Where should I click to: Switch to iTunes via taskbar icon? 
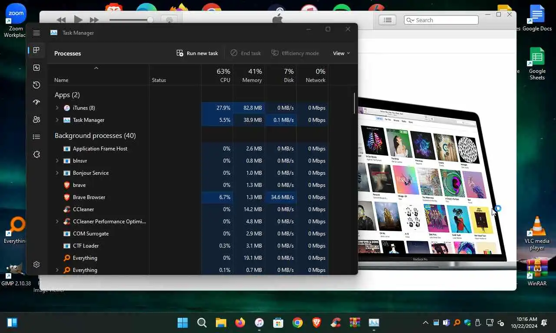point(259,323)
